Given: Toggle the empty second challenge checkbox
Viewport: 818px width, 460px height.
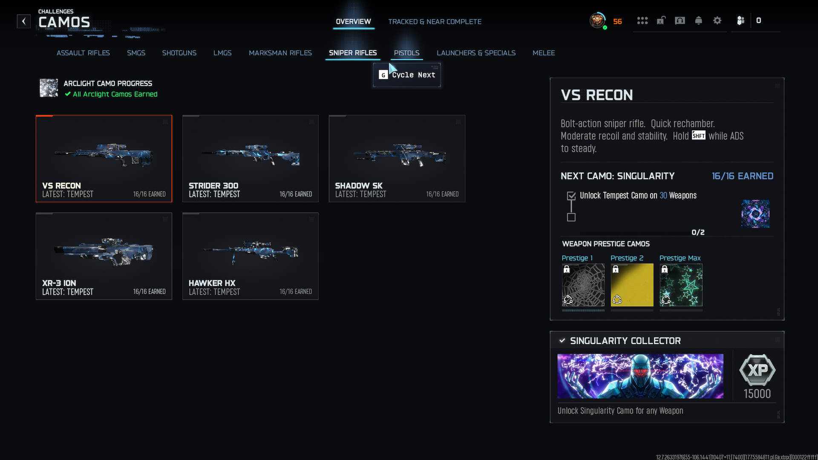Looking at the screenshot, I should 571,217.
